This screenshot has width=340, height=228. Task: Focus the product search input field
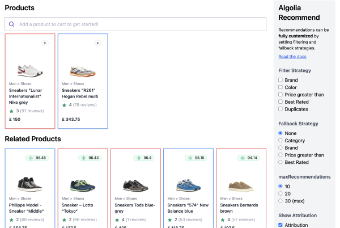click(135, 24)
